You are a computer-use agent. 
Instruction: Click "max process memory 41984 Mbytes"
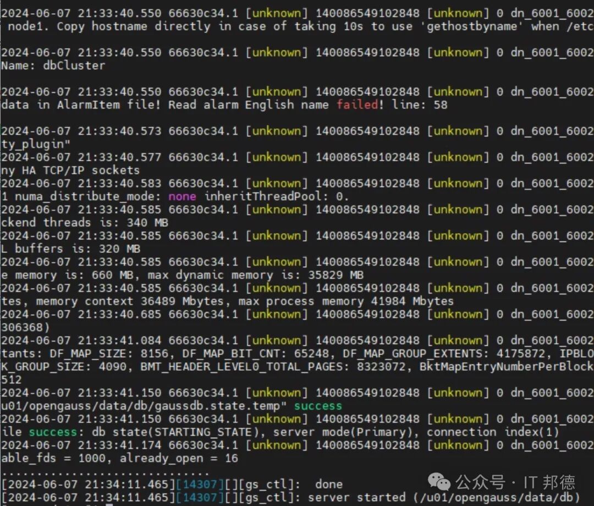[x=346, y=301]
